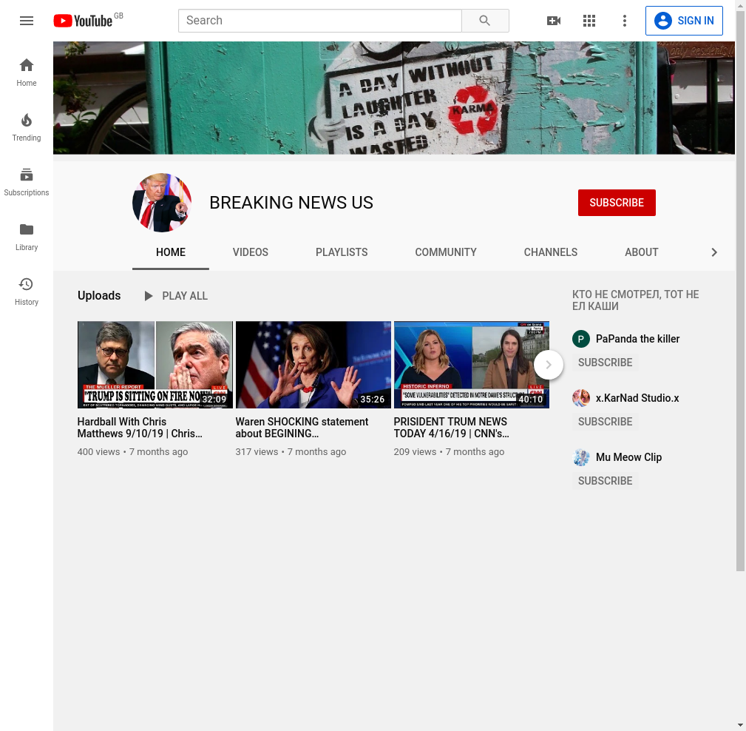
Task: Open the YouTube apps grid icon
Action: pos(589,21)
